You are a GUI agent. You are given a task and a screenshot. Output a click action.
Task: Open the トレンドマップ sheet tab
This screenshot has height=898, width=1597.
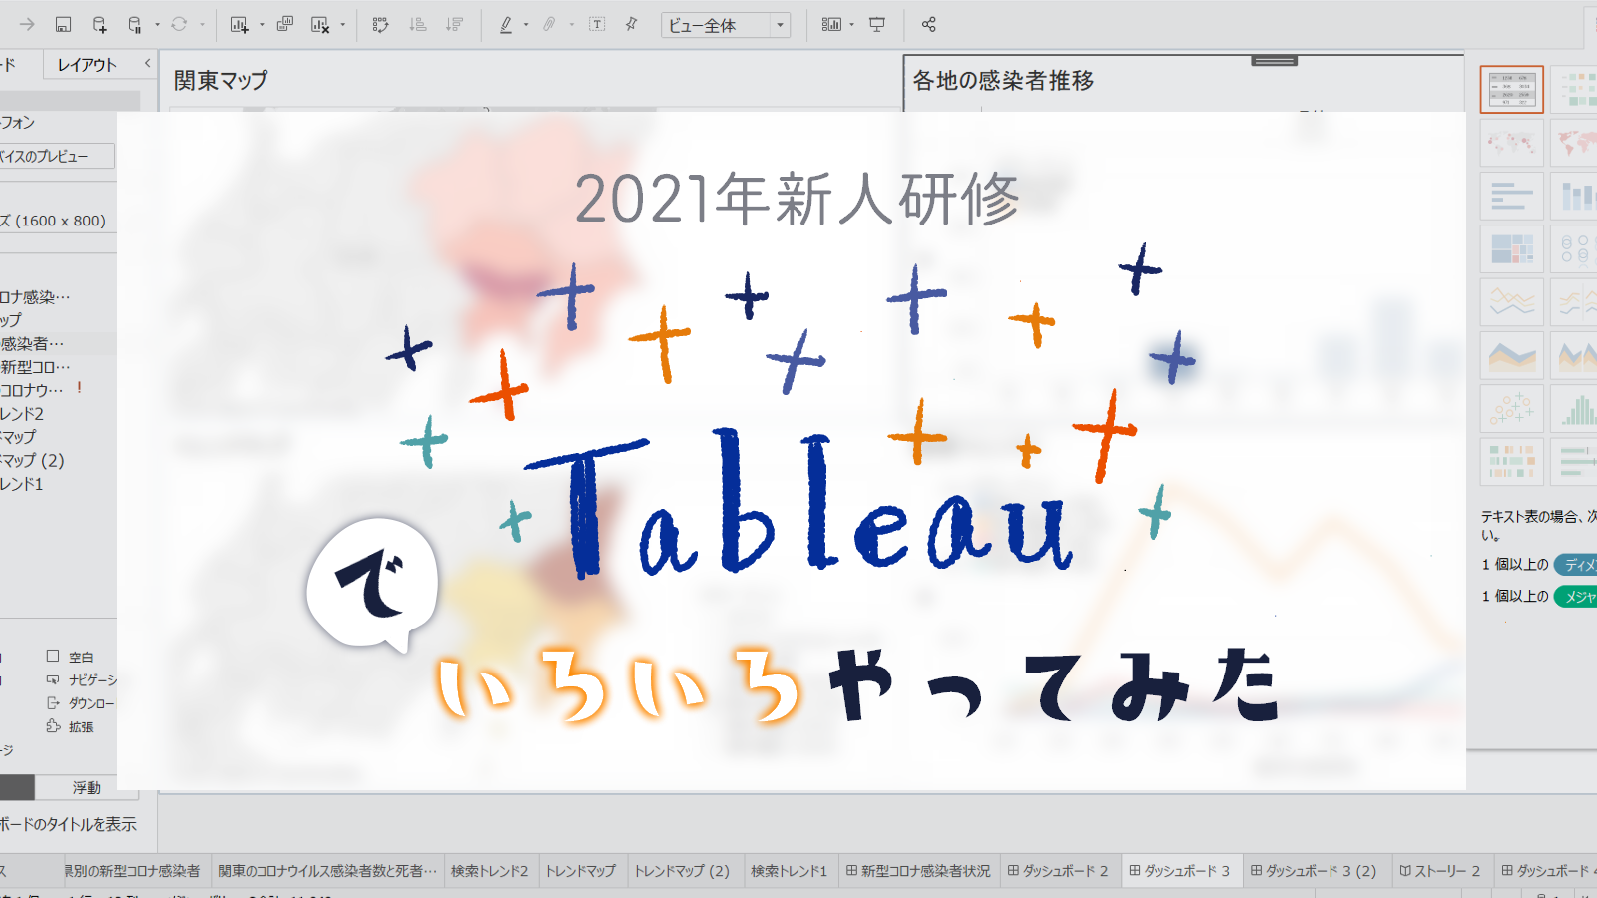(x=580, y=871)
